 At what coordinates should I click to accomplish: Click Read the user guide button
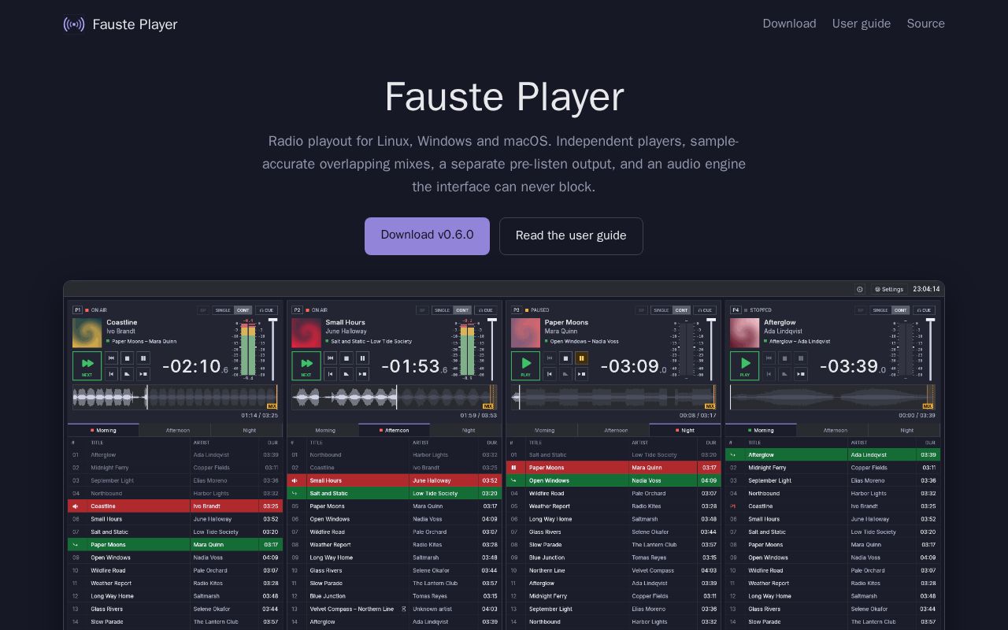[x=571, y=235]
